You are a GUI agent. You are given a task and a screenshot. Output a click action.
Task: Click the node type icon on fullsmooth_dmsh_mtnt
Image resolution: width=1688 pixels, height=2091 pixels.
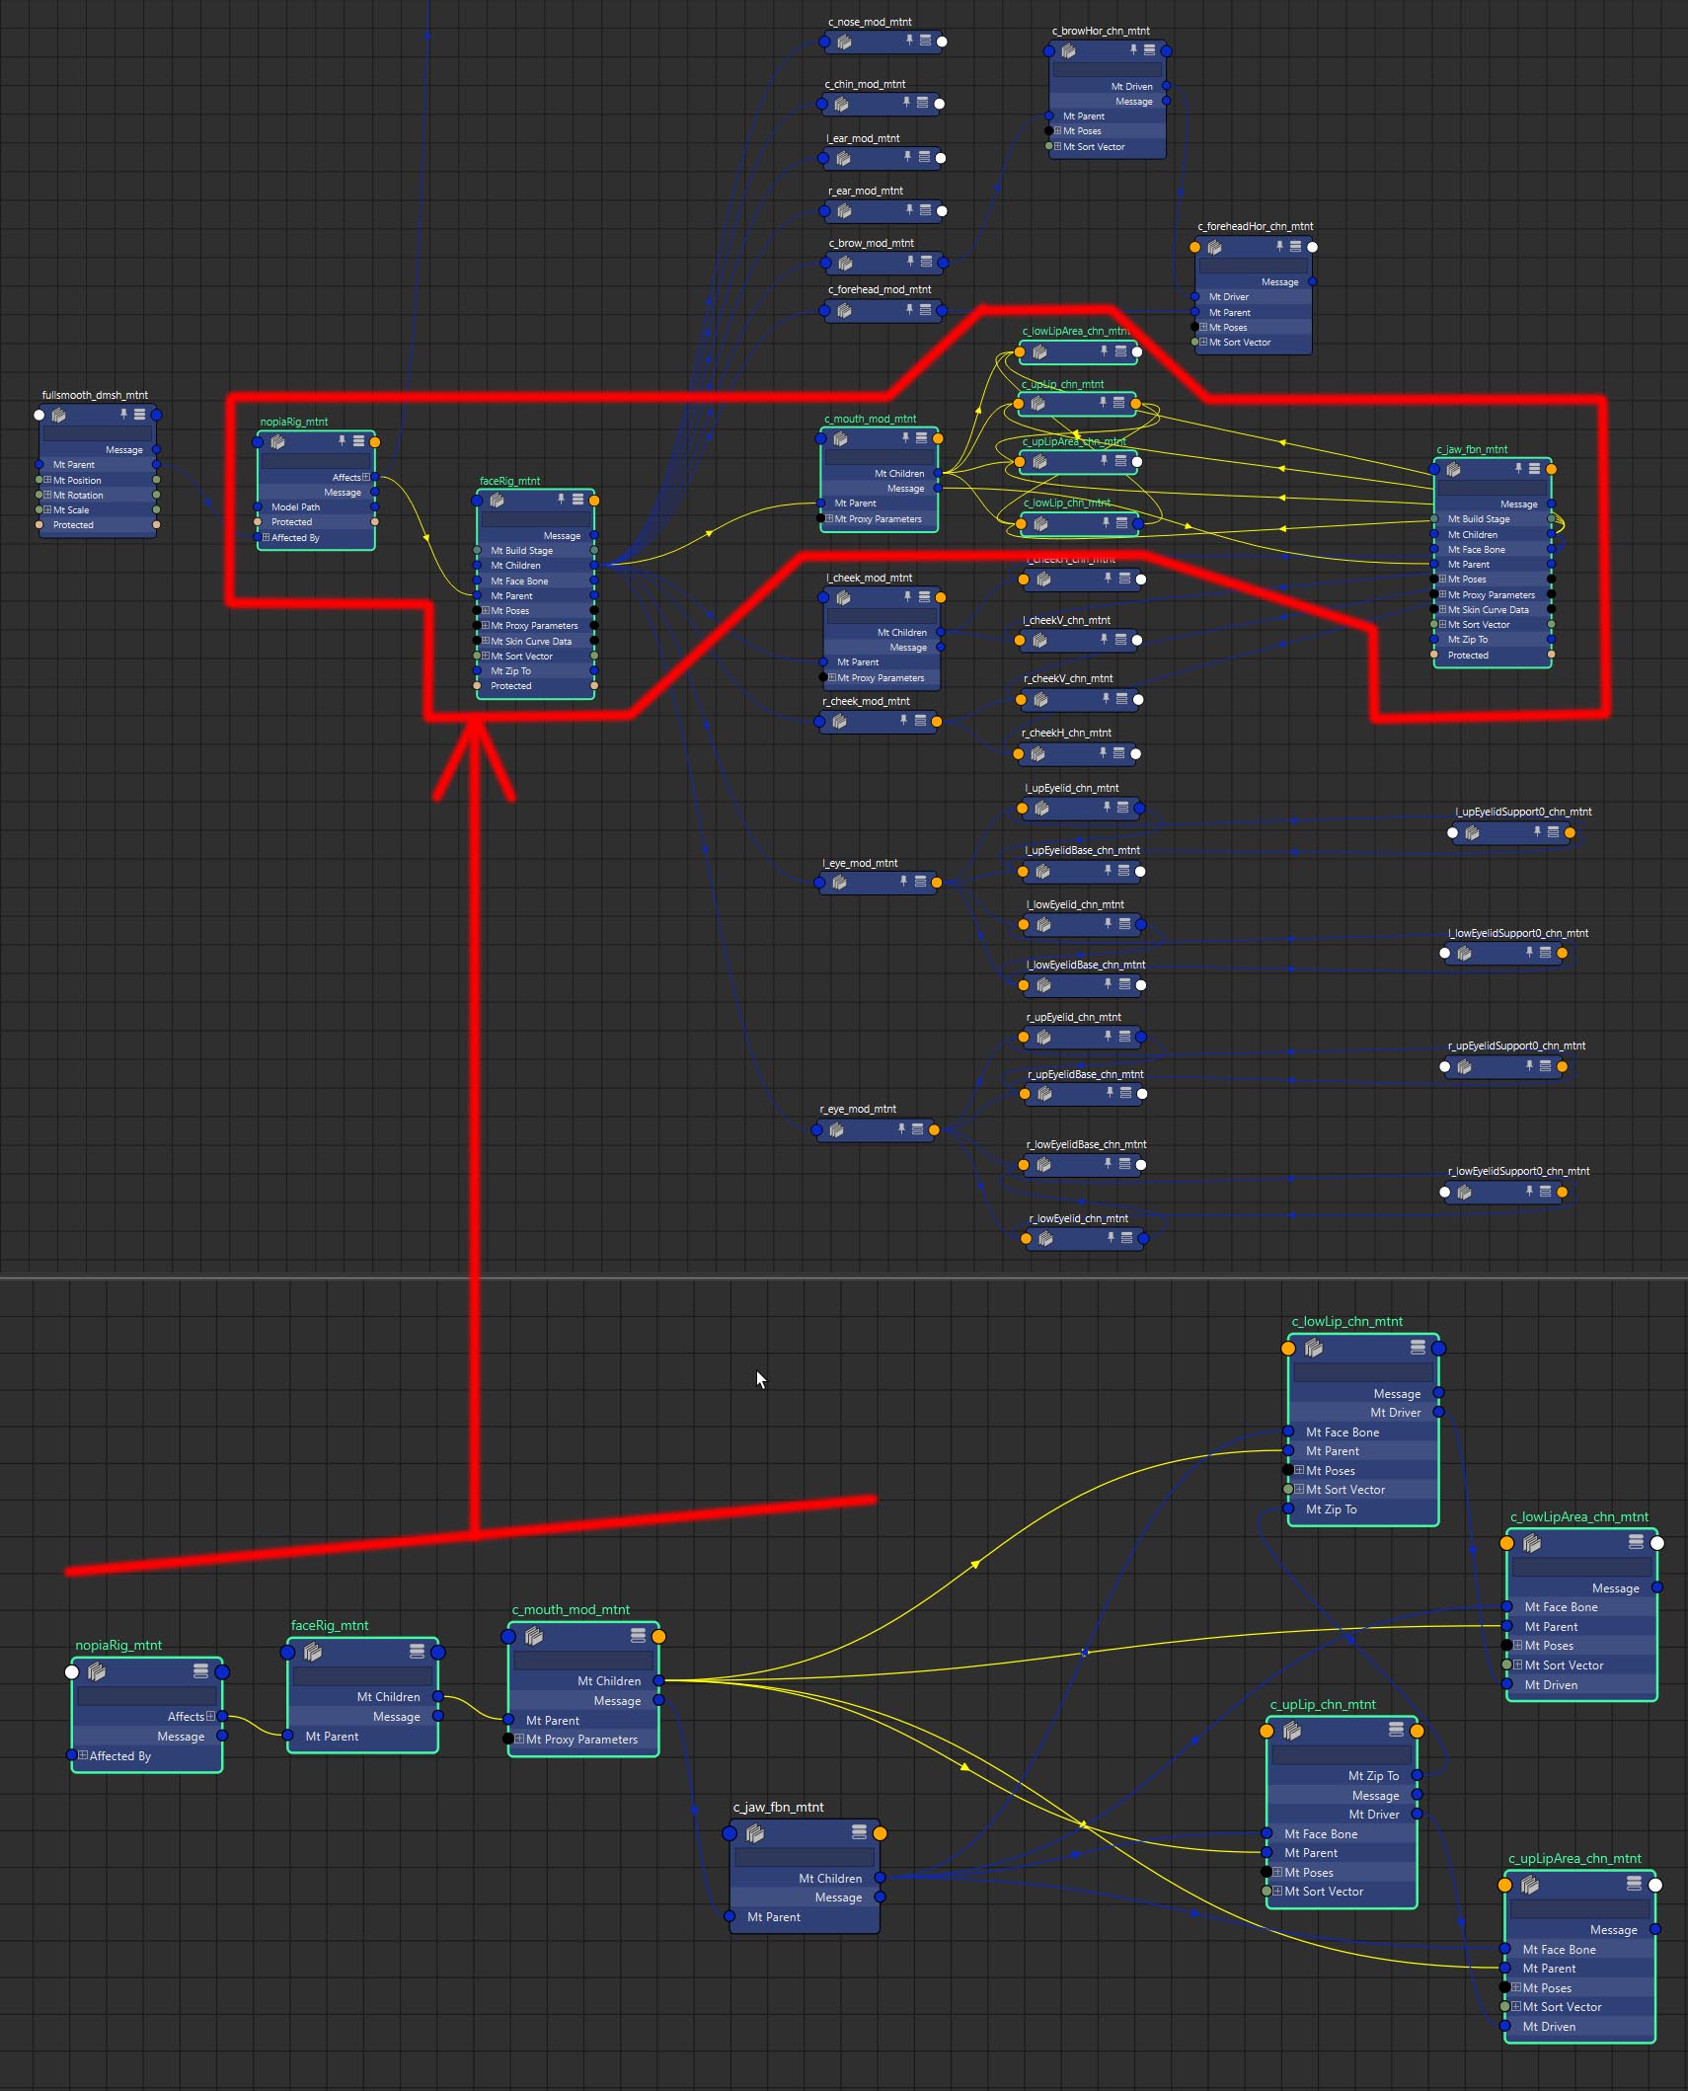pos(59,415)
